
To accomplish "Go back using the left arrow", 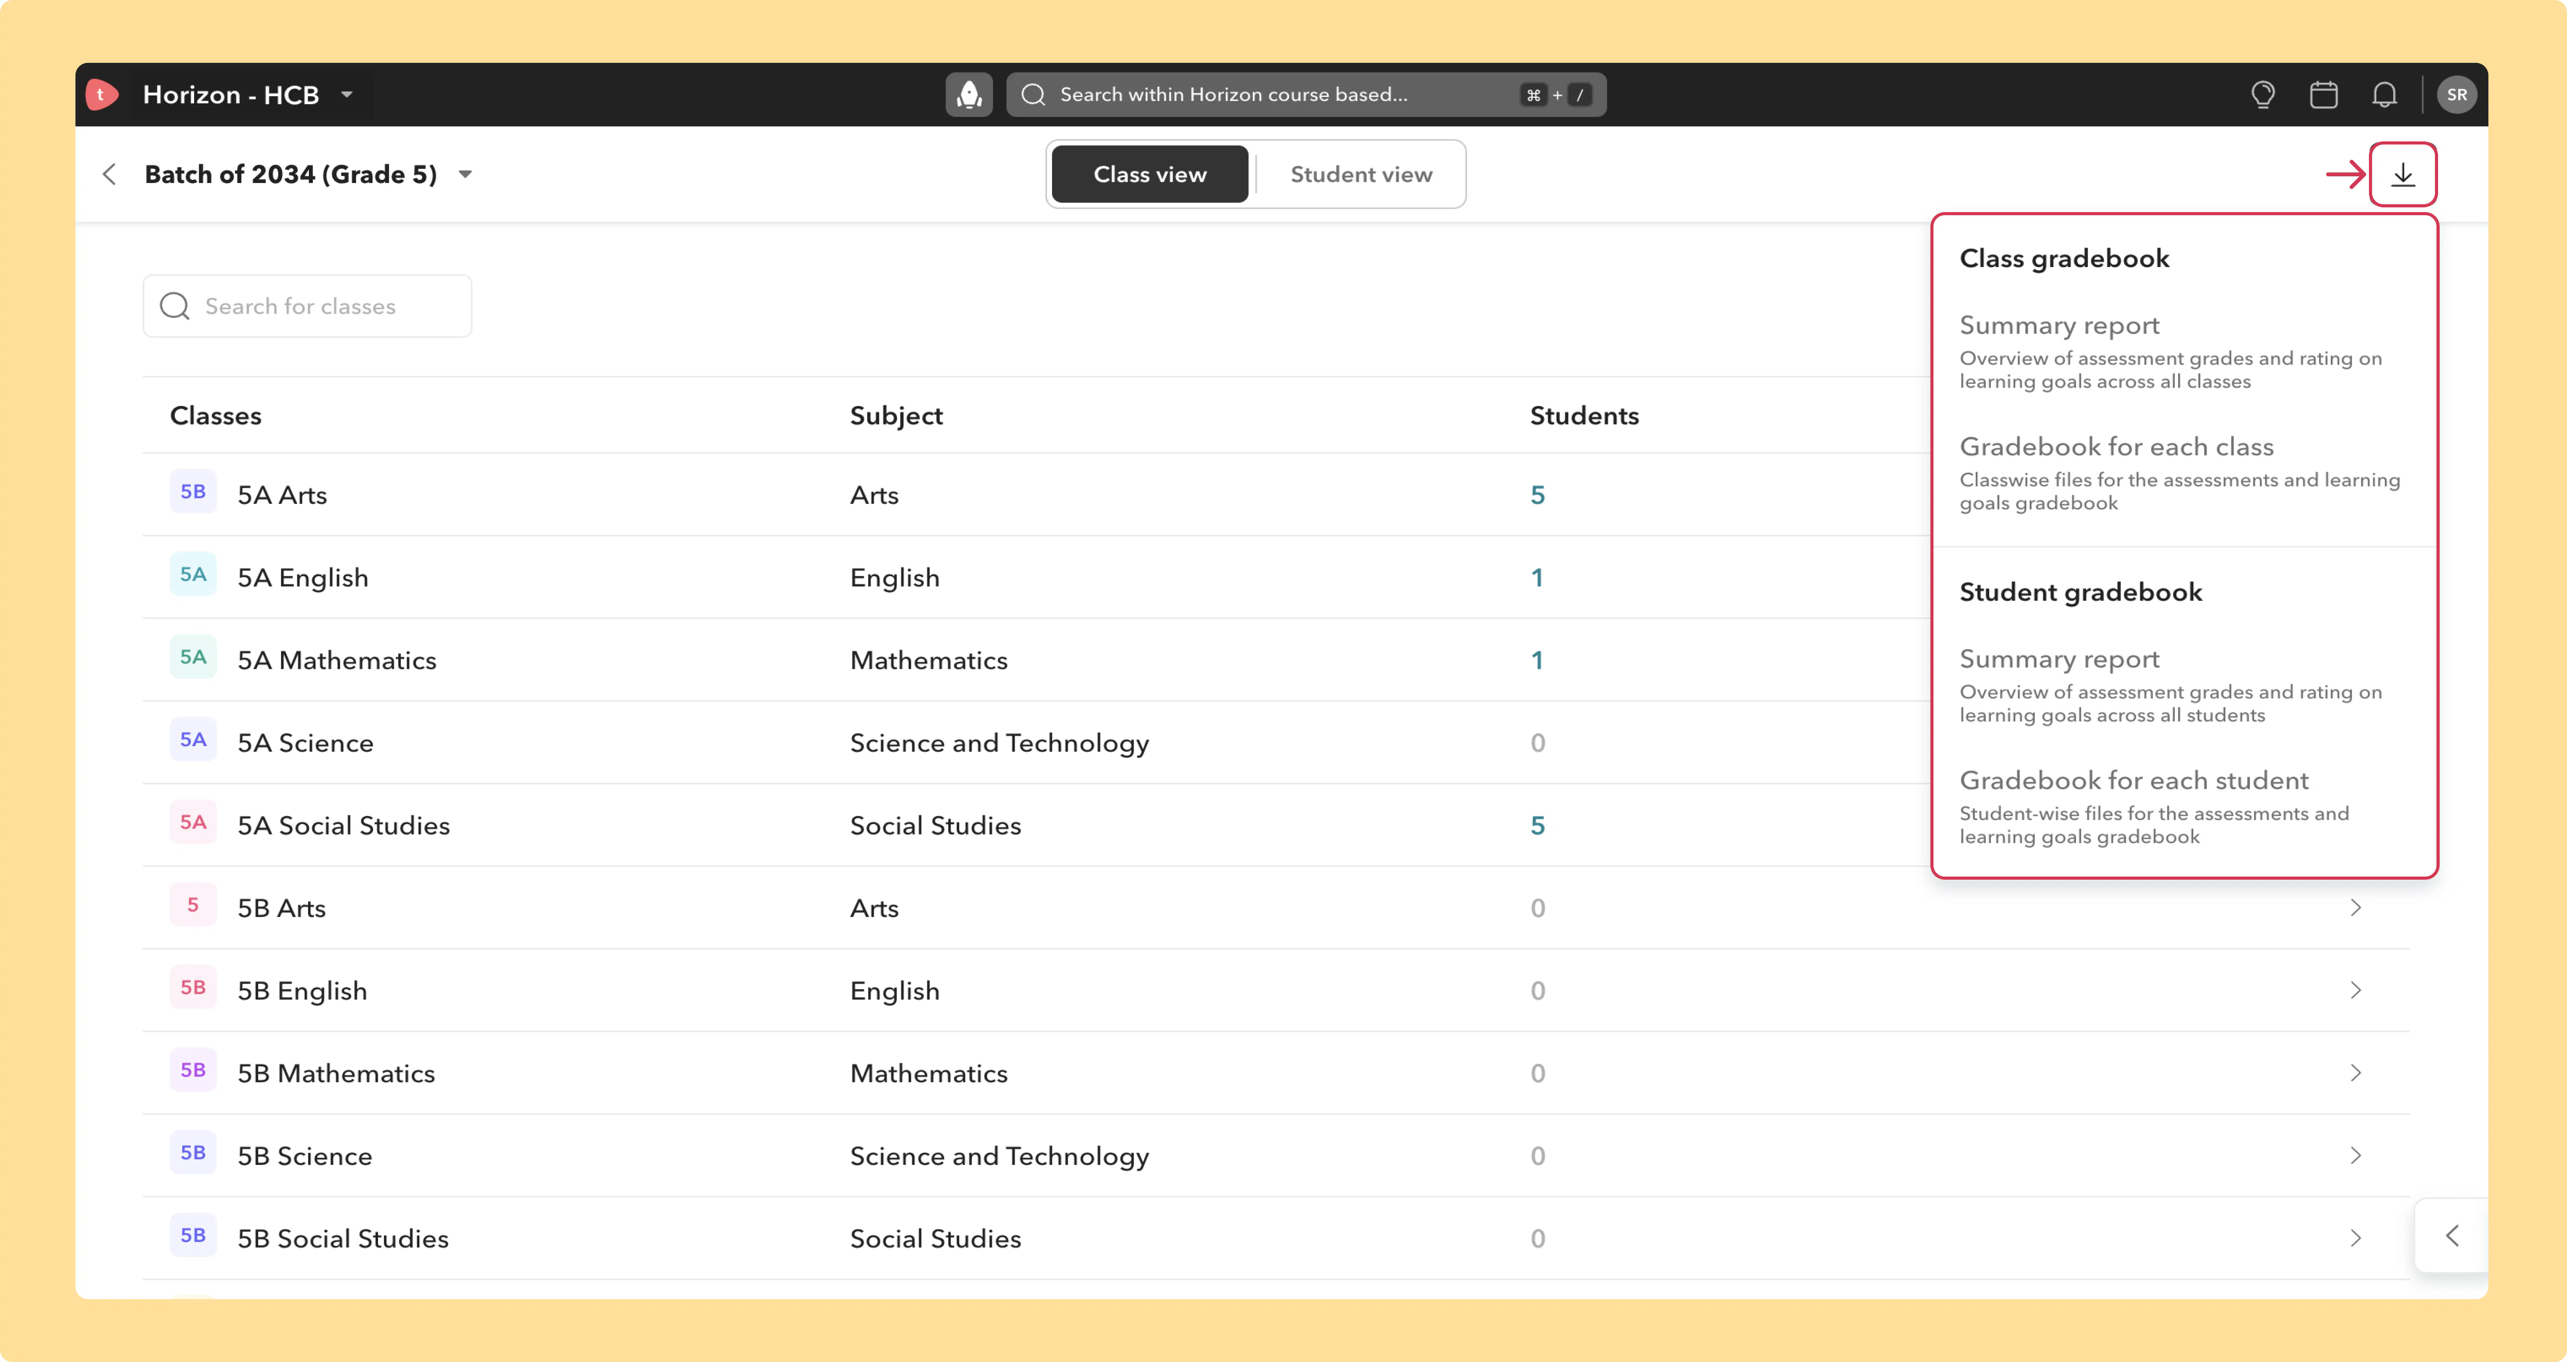I will point(110,174).
